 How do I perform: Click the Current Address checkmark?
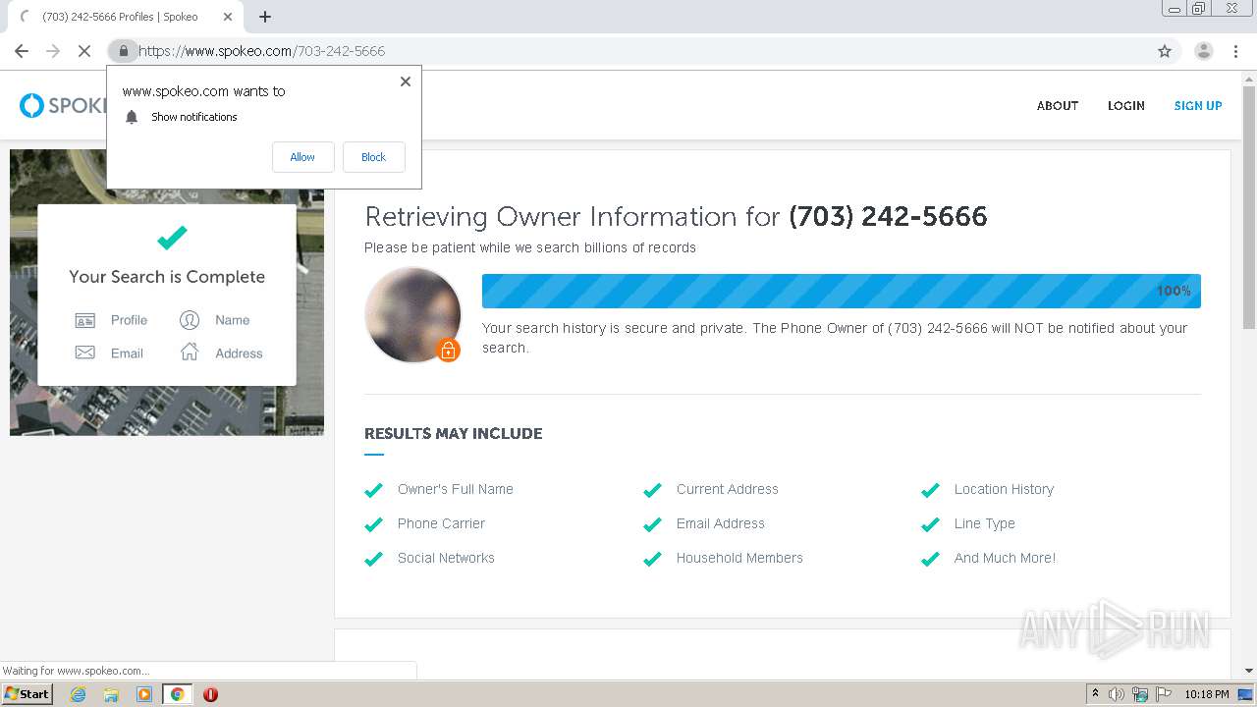click(x=652, y=490)
